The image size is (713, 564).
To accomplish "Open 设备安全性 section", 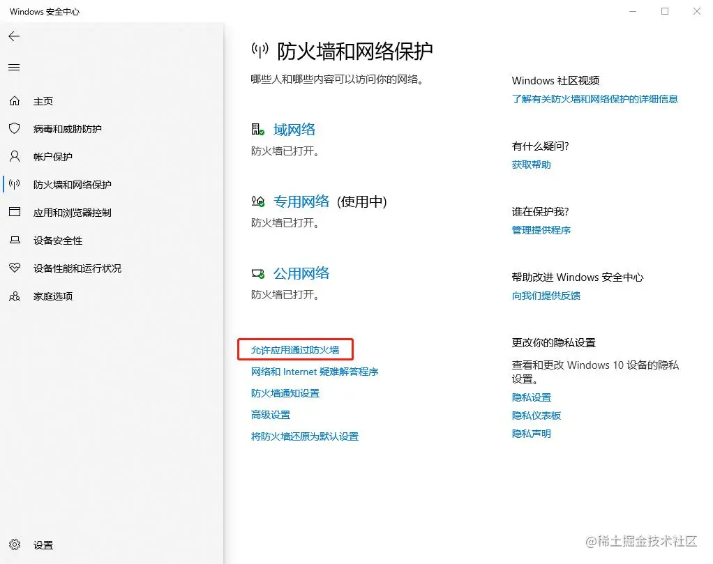I will 58,241.
